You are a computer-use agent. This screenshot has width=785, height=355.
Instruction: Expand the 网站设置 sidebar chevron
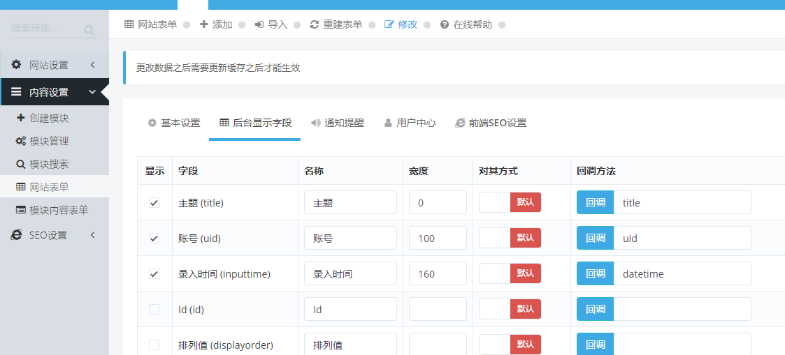[x=92, y=65]
